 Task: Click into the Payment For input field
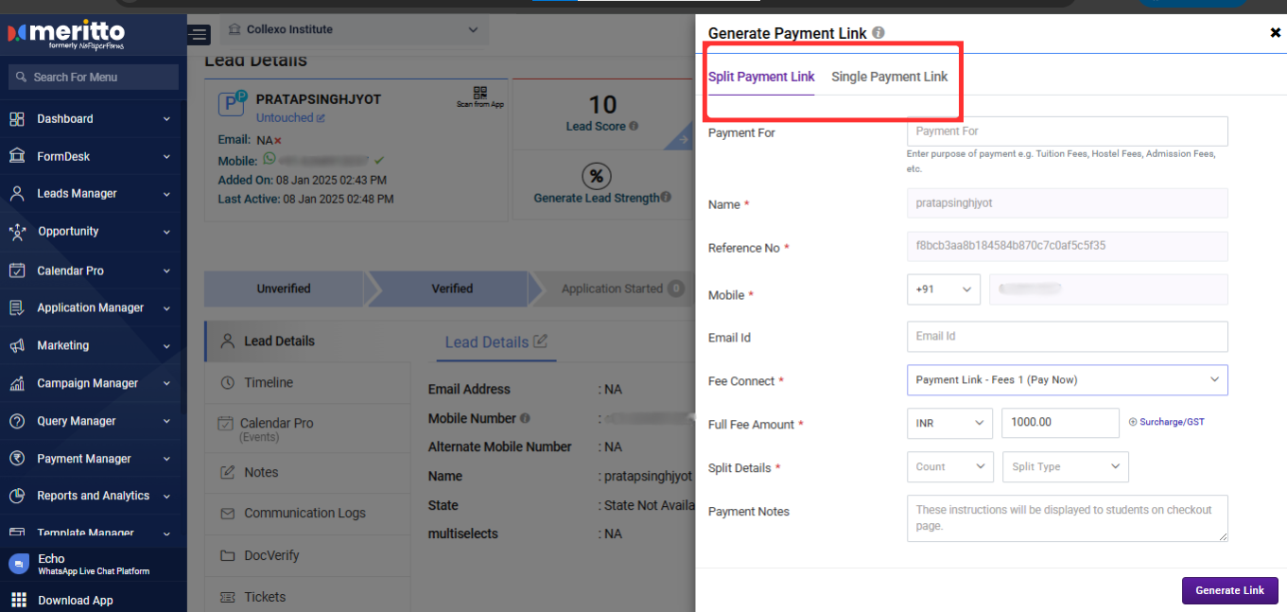pos(1067,131)
